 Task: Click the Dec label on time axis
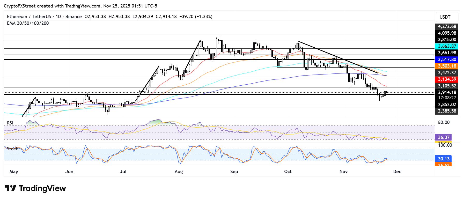click(397, 172)
